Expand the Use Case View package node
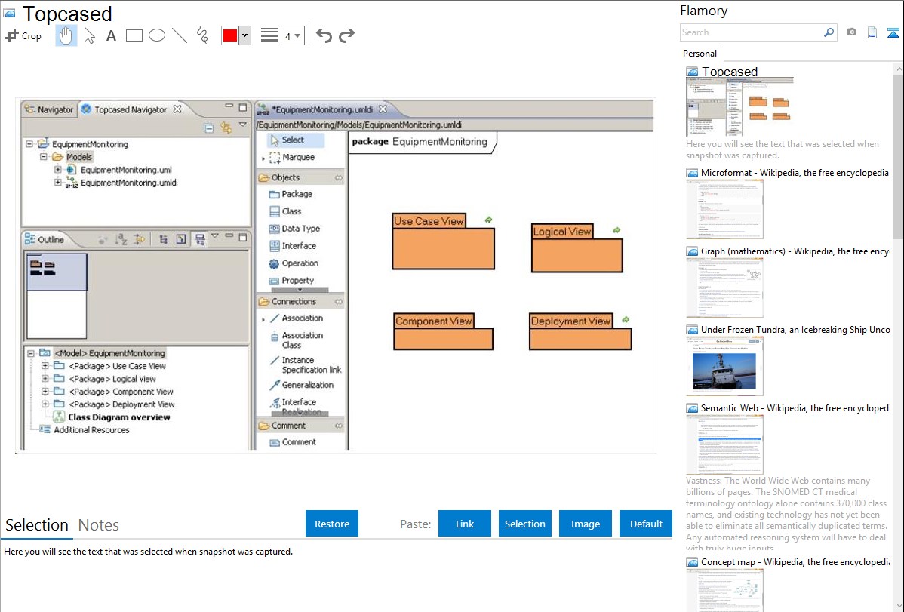Screen dimensions: 904x612 (x=45, y=366)
